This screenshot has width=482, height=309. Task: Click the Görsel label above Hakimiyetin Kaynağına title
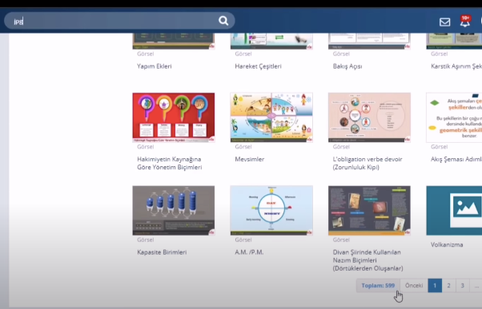tap(146, 147)
